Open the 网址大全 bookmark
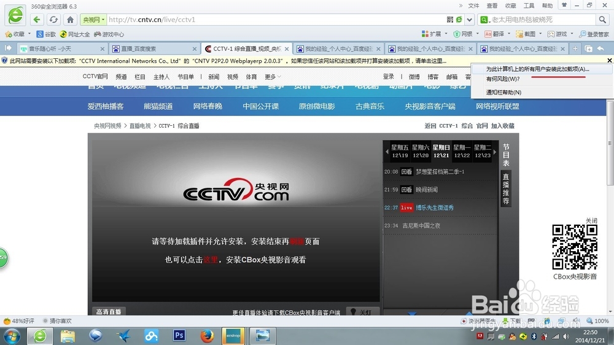 tap(75, 34)
